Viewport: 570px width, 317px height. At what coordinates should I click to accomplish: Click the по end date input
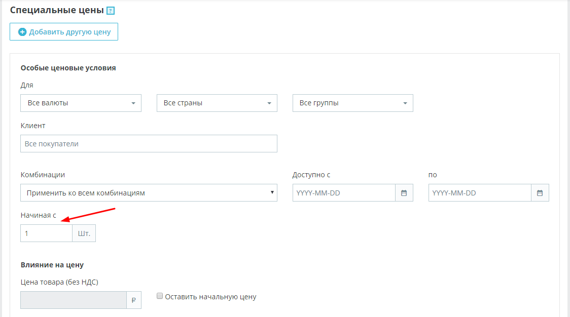(480, 193)
